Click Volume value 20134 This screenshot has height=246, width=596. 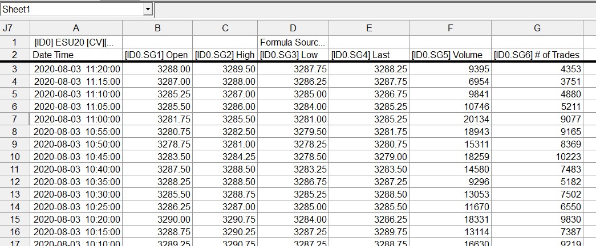click(451, 119)
